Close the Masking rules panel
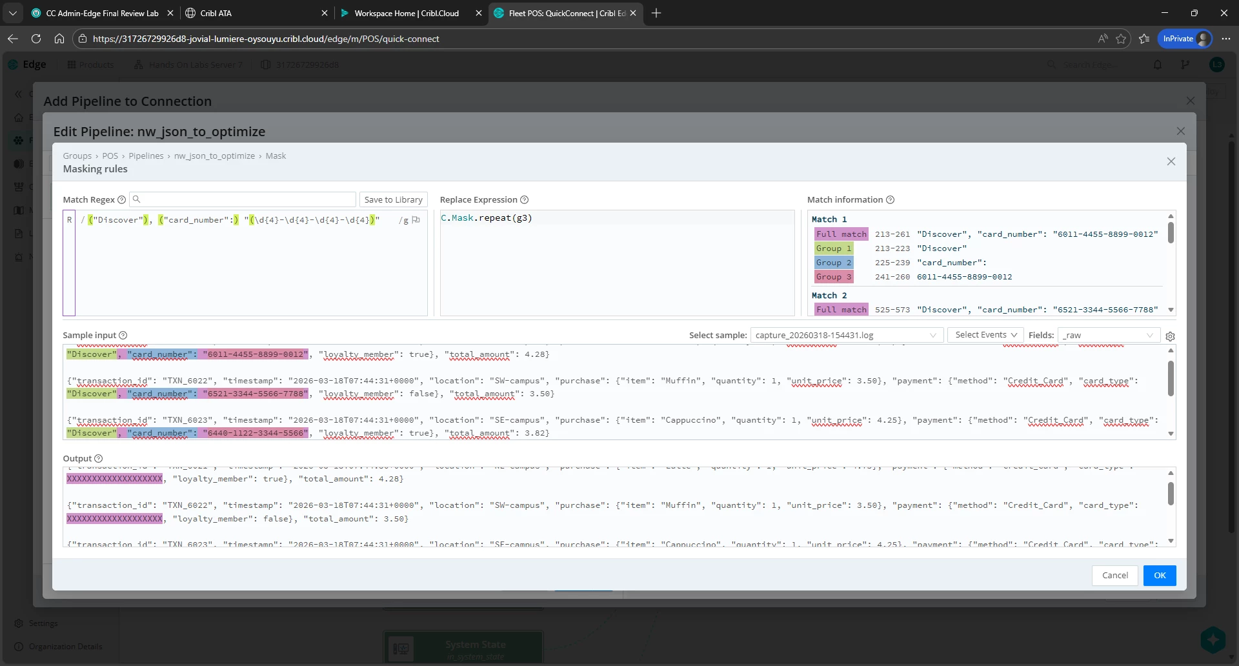This screenshot has height=666, width=1239. (1171, 161)
